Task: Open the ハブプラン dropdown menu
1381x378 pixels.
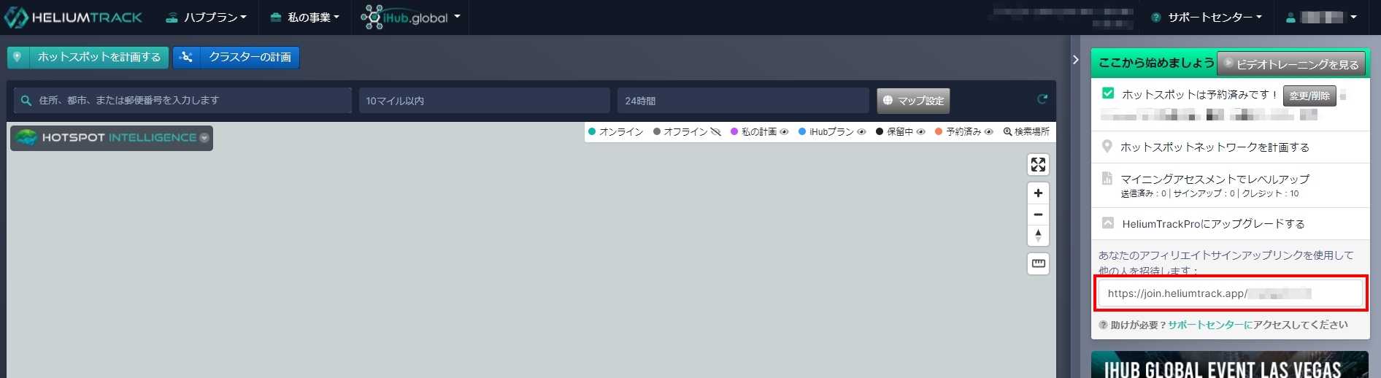Action: (x=207, y=18)
